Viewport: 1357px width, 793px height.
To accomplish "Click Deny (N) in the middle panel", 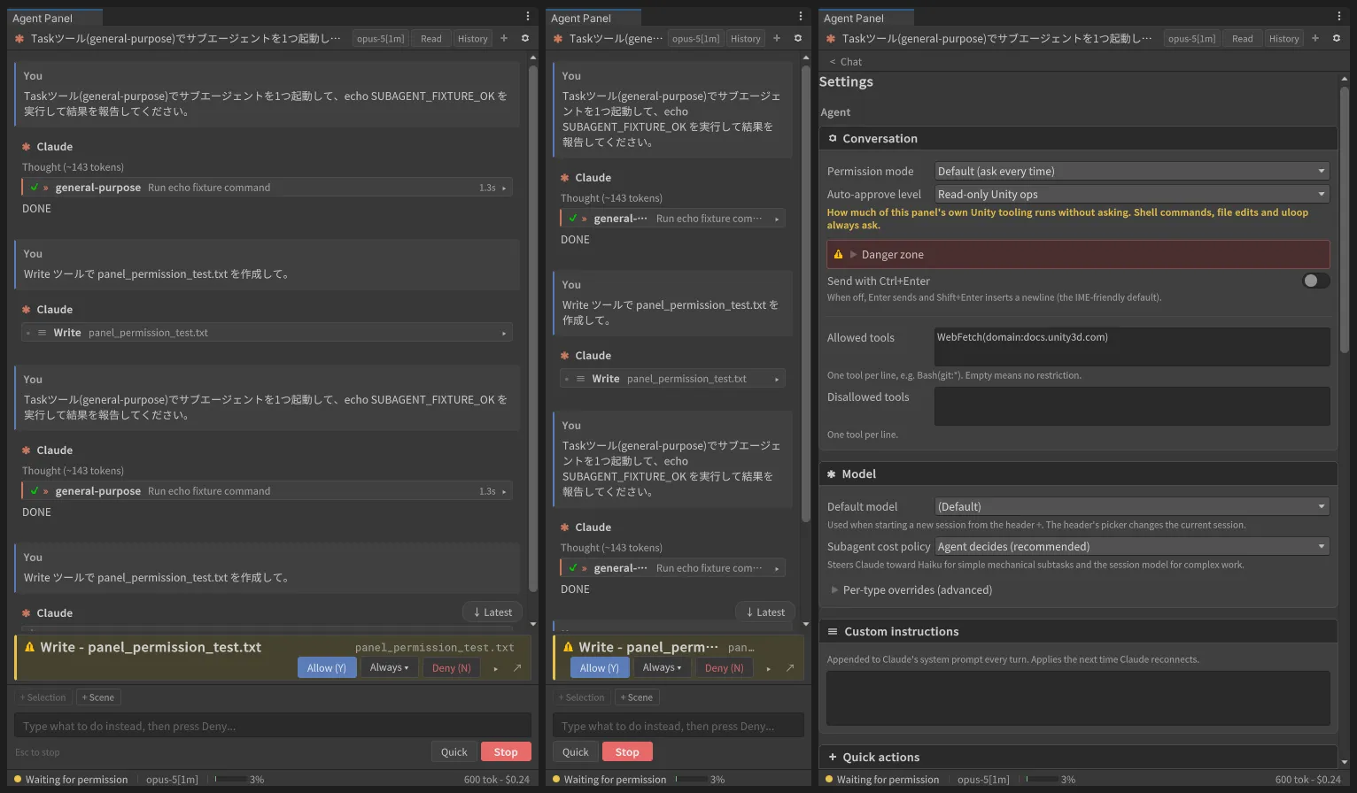I will 725,667.
